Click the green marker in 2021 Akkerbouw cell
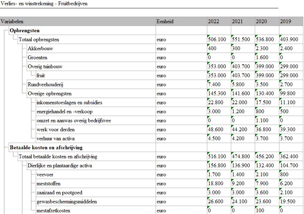Viewport: 304px width, 214px height. coord(232,45)
